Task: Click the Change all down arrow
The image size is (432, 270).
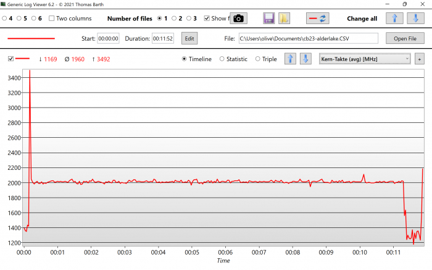Action: pos(417,19)
